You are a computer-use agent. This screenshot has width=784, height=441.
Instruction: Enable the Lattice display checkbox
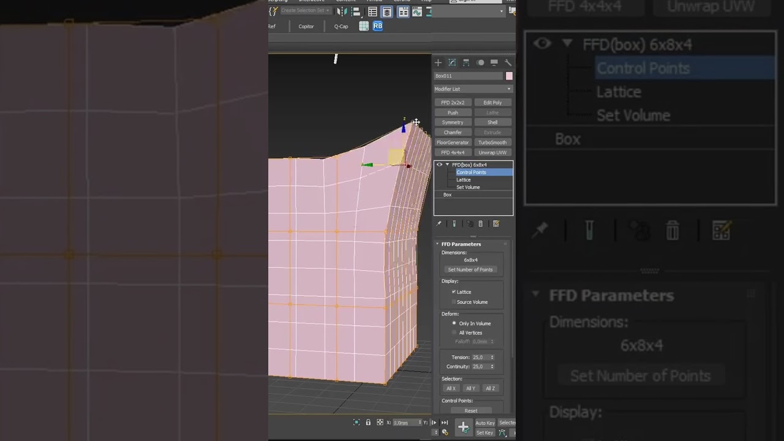tap(454, 292)
